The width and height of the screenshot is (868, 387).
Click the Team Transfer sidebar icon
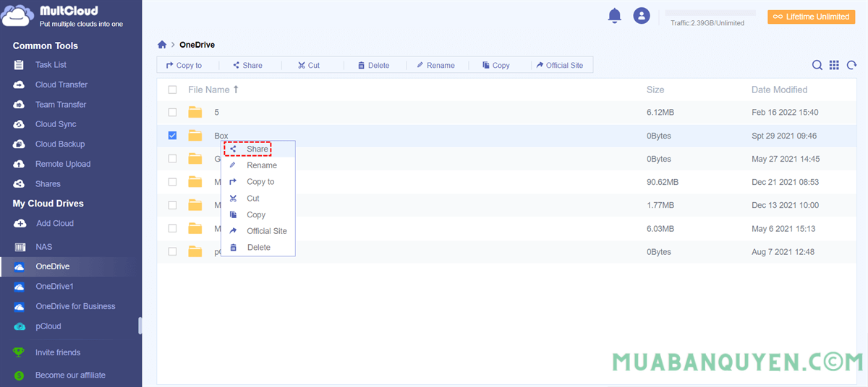(x=20, y=105)
